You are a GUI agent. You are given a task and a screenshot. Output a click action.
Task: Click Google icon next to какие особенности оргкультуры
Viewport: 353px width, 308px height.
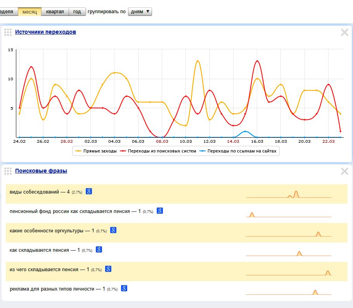(113, 230)
